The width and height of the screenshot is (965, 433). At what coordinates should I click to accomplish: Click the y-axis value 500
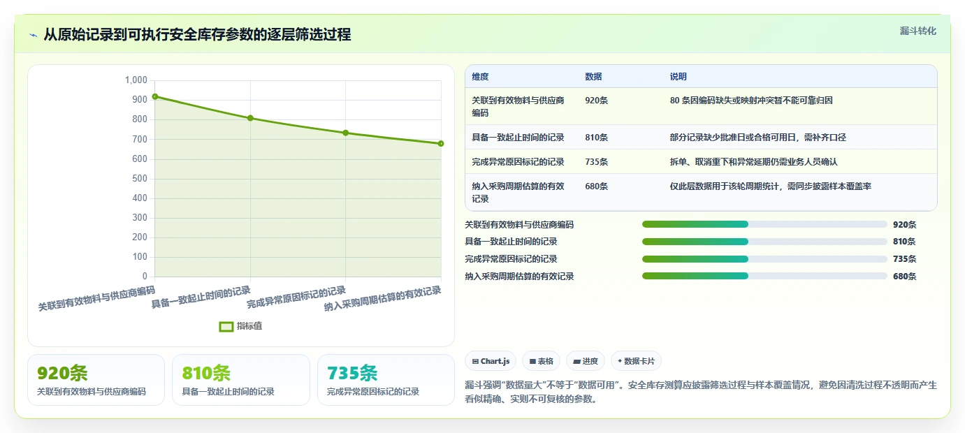point(140,179)
